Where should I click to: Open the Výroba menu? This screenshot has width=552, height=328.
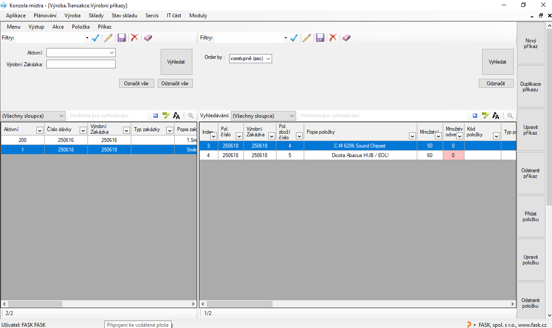click(72, 16)
